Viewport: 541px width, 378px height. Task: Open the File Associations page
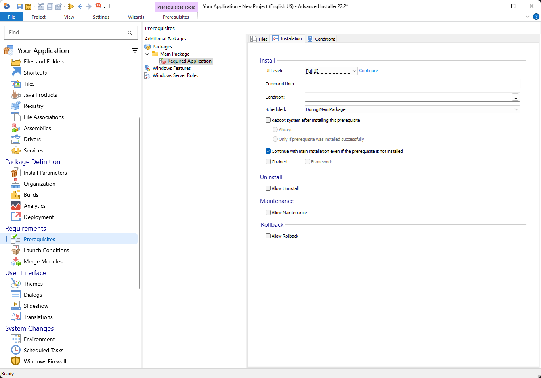[44, 117]
